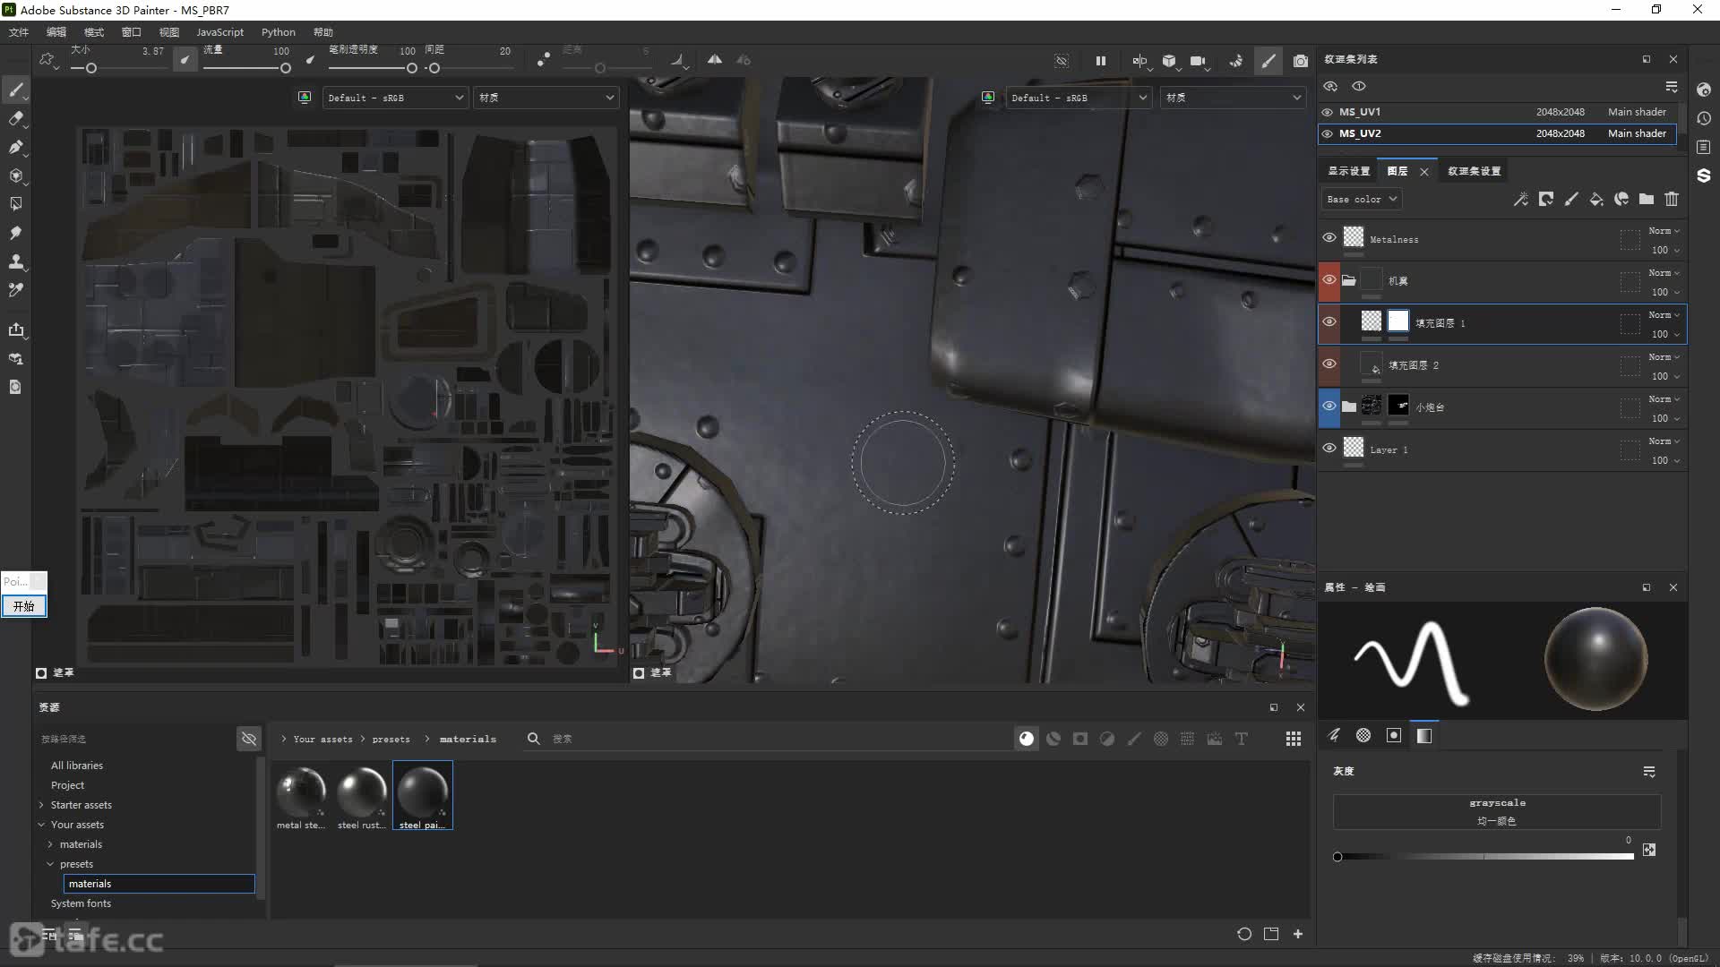Select All libraries in assets panel
Viewport: 1720px width, 967px height.
[x=77, y=766]
